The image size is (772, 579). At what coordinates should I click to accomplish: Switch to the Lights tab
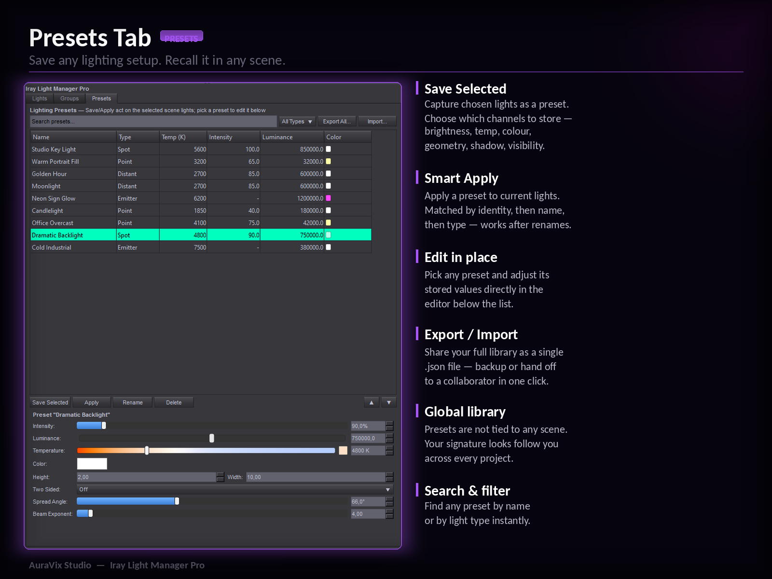coord(40,98)
